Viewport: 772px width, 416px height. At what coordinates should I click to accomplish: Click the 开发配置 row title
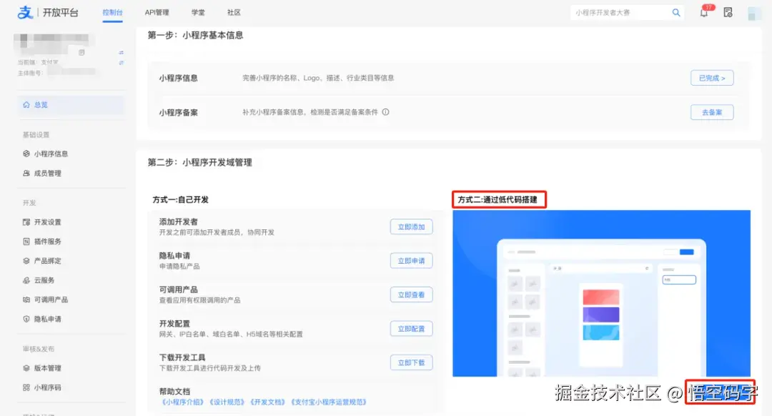pos(174,324)
